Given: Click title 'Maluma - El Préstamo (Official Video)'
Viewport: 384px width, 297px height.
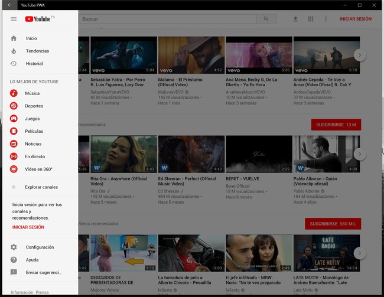Looking at the screenshot, I should point(180,82).
